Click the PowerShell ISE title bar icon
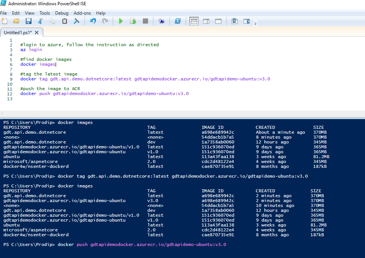Viewport: 365px width, 258px height. (x=3, y=3)
